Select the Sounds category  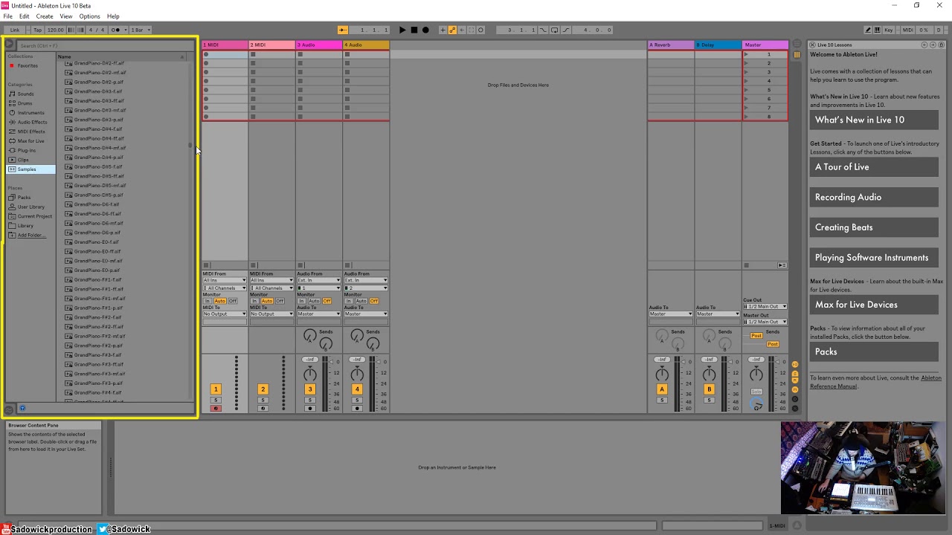coord(26,94)
